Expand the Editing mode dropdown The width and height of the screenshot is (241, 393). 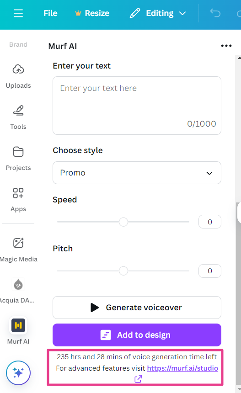click(158, 13)
